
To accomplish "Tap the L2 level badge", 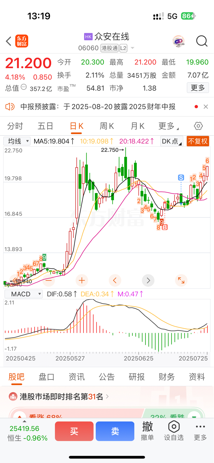I will [123, 48].
